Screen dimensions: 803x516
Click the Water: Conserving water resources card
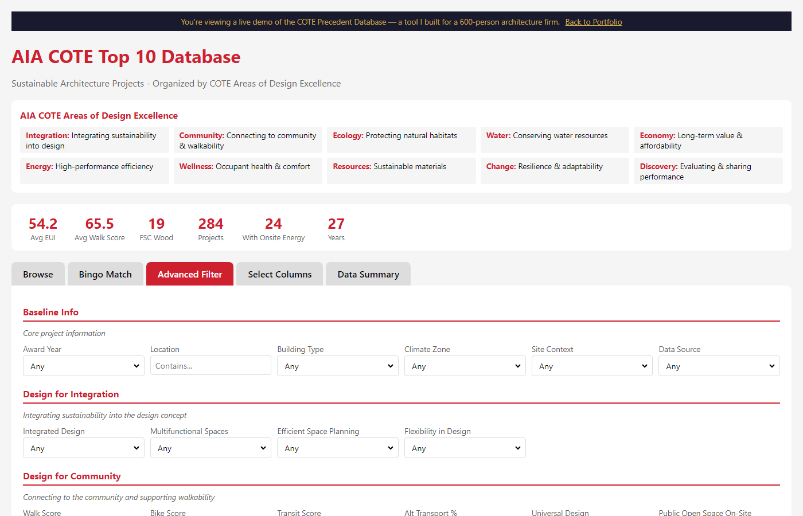click(555, 140)
